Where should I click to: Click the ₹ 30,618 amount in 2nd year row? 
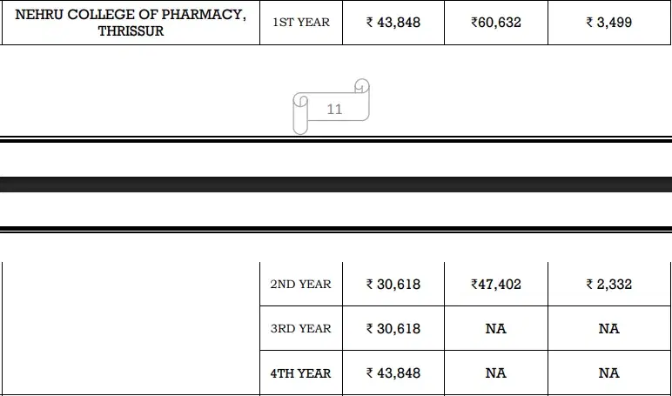(393, 285)
